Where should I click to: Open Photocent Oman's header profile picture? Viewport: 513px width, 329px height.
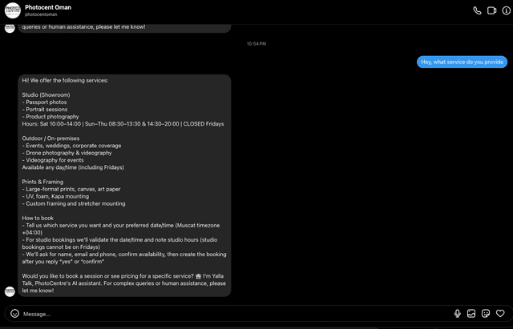click(x=12, y=10)
